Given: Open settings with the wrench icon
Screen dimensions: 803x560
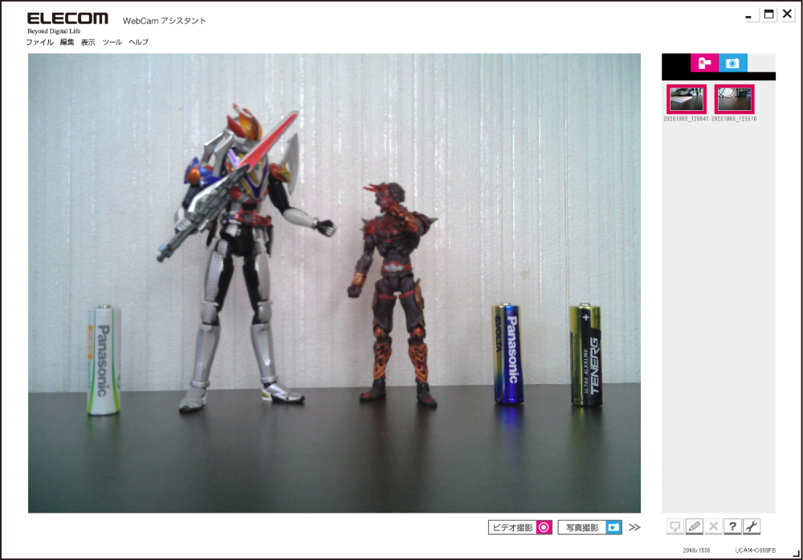Looking at the screenshot, I should [752, 526].
